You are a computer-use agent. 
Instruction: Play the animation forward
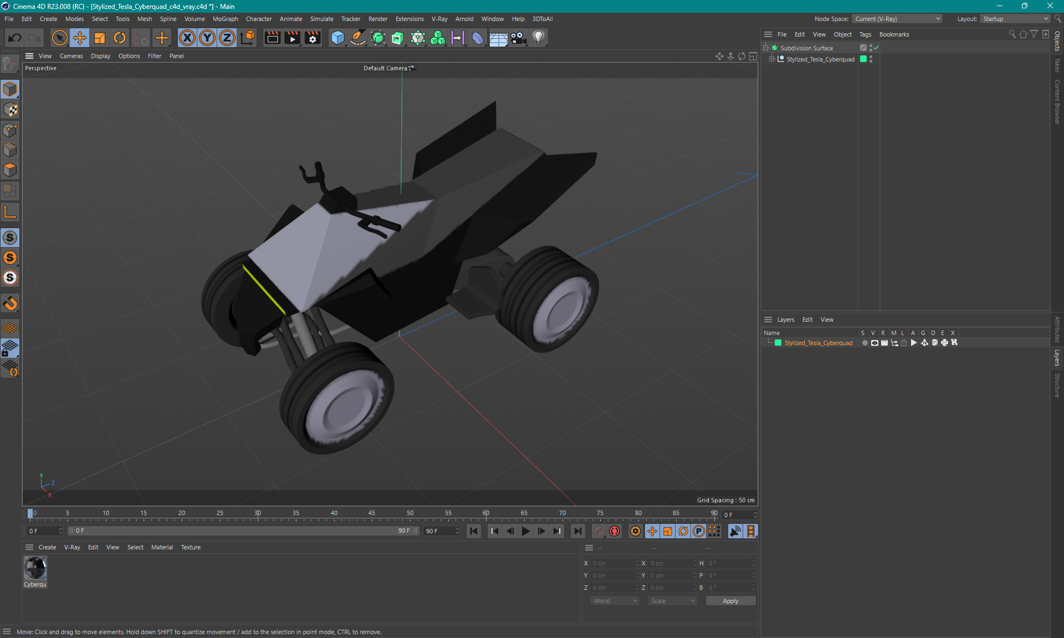(x=526, y=531)
